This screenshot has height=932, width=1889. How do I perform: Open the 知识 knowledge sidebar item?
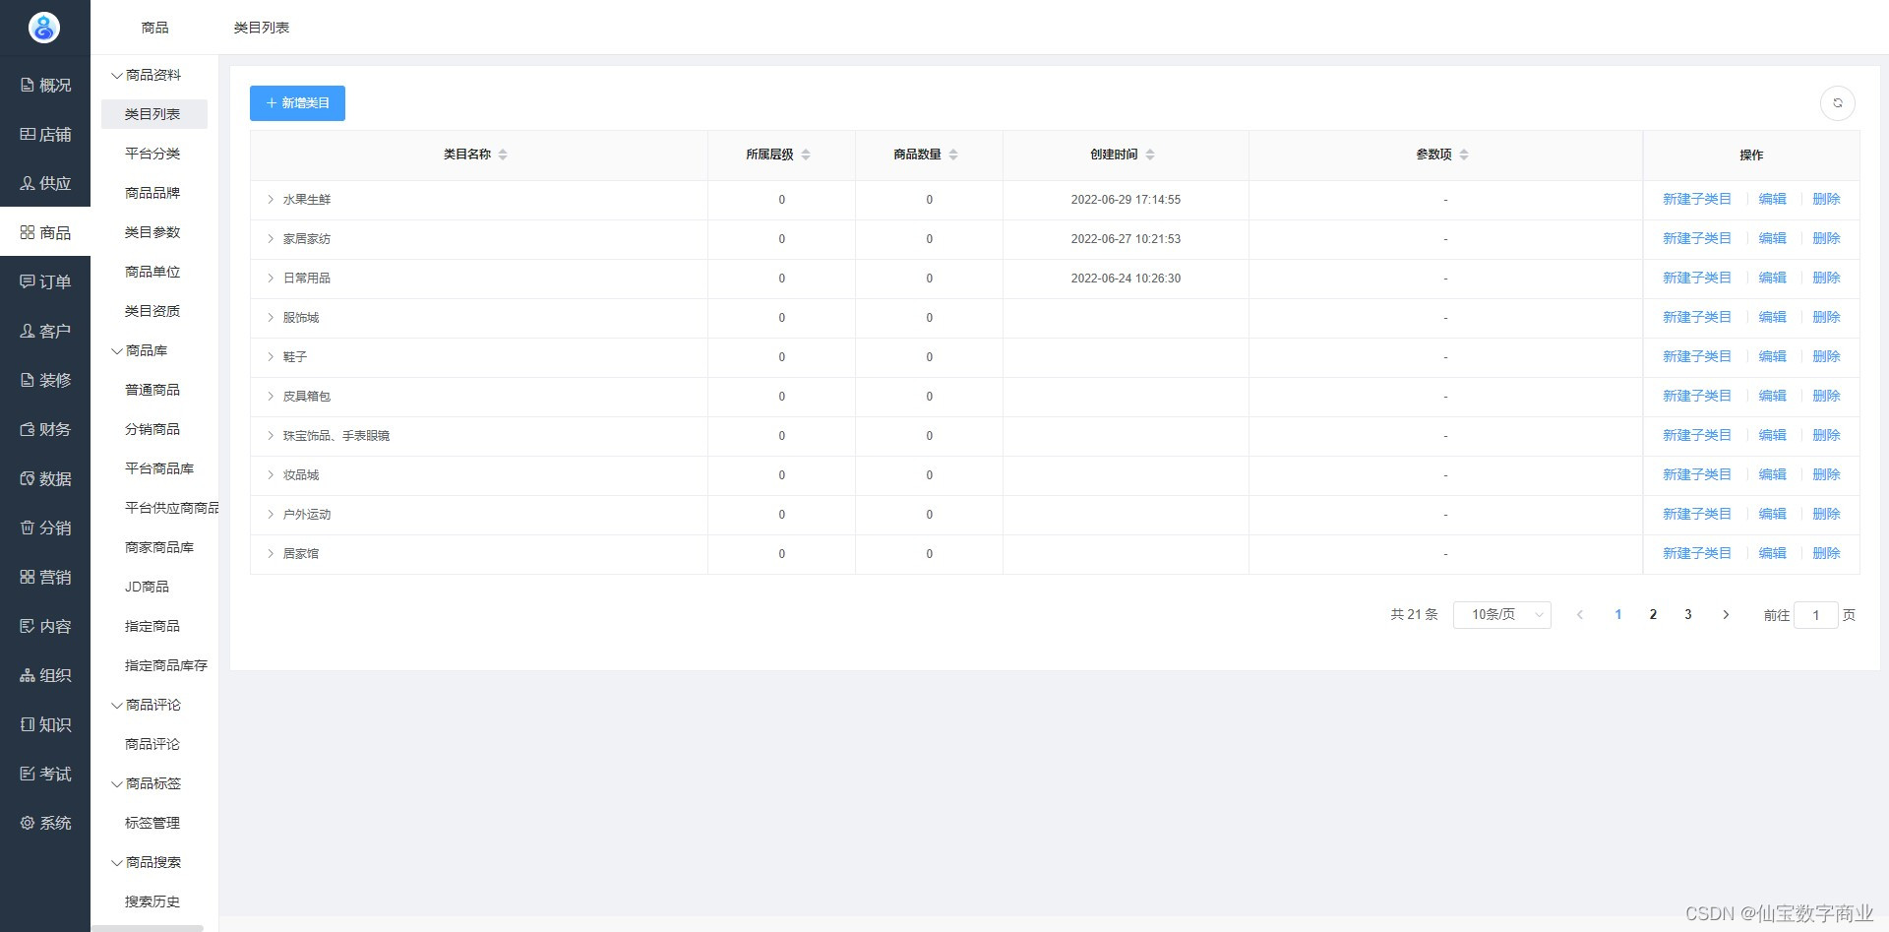tap(45, 725)
